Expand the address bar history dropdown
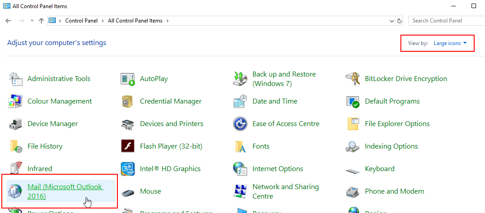This screenshot has width=485, height=213. pos(392,21)
